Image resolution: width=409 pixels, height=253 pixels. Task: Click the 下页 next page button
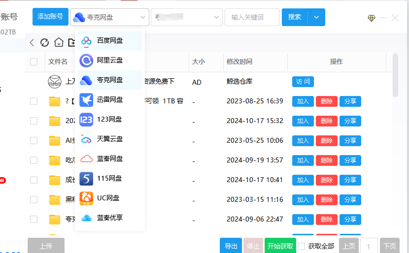(390, 246)
